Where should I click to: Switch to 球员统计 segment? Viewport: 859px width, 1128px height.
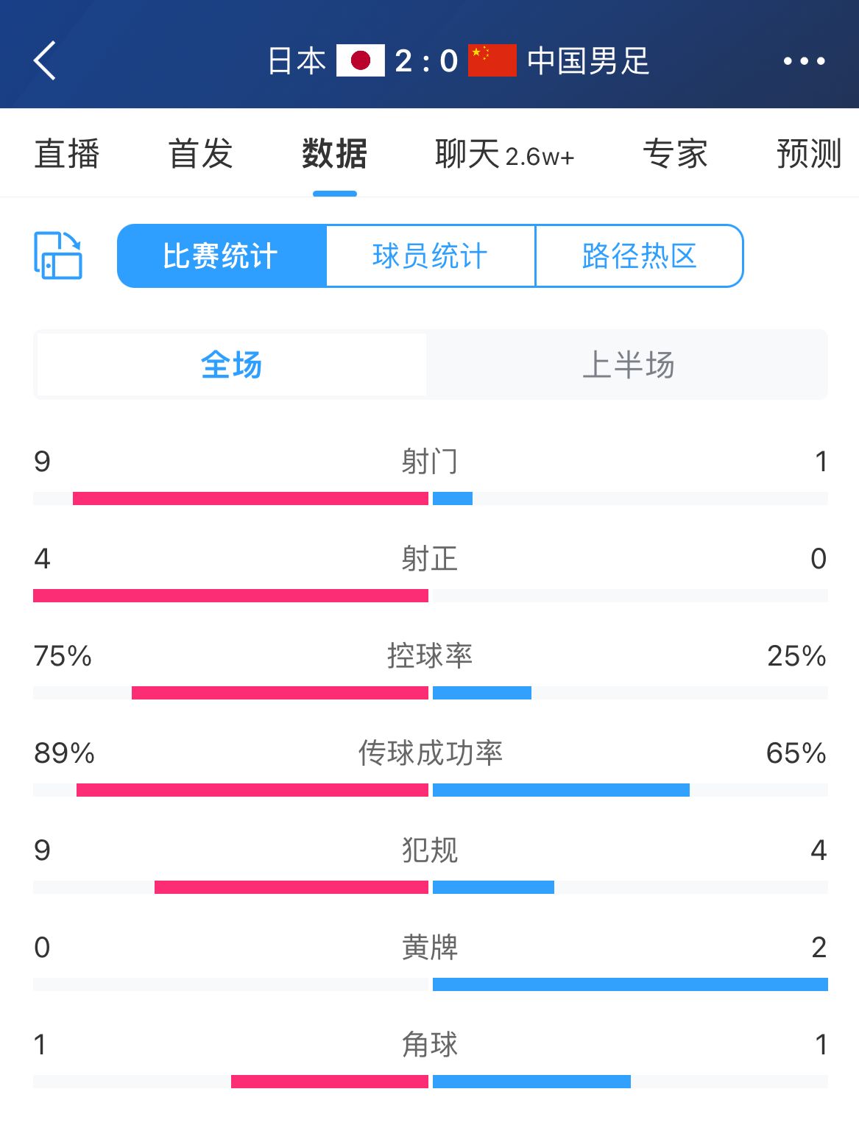point(431,255)
